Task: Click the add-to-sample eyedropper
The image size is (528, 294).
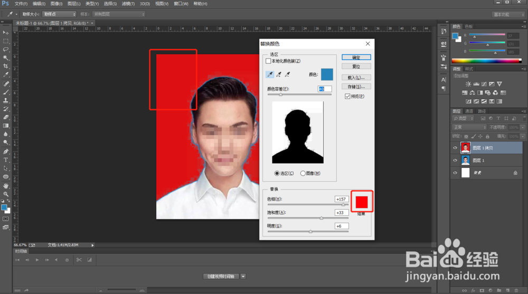Action: click(278, 74)
